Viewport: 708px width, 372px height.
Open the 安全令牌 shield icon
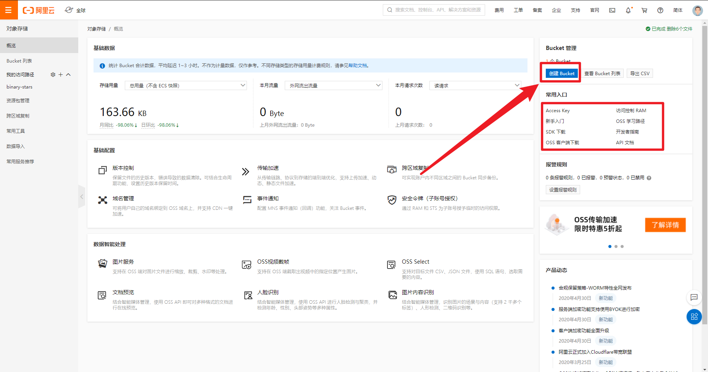[392, 200]
